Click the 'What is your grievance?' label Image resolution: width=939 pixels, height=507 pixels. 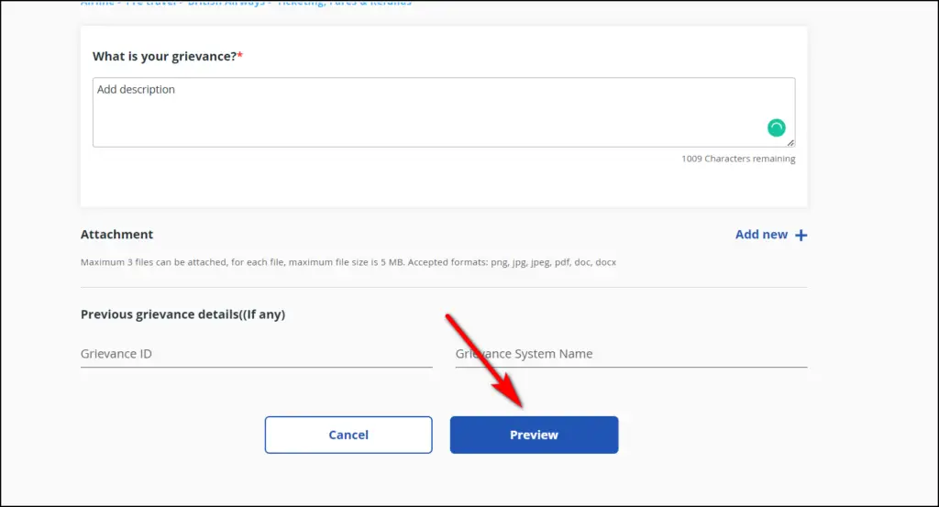click(x=168, y=56)
